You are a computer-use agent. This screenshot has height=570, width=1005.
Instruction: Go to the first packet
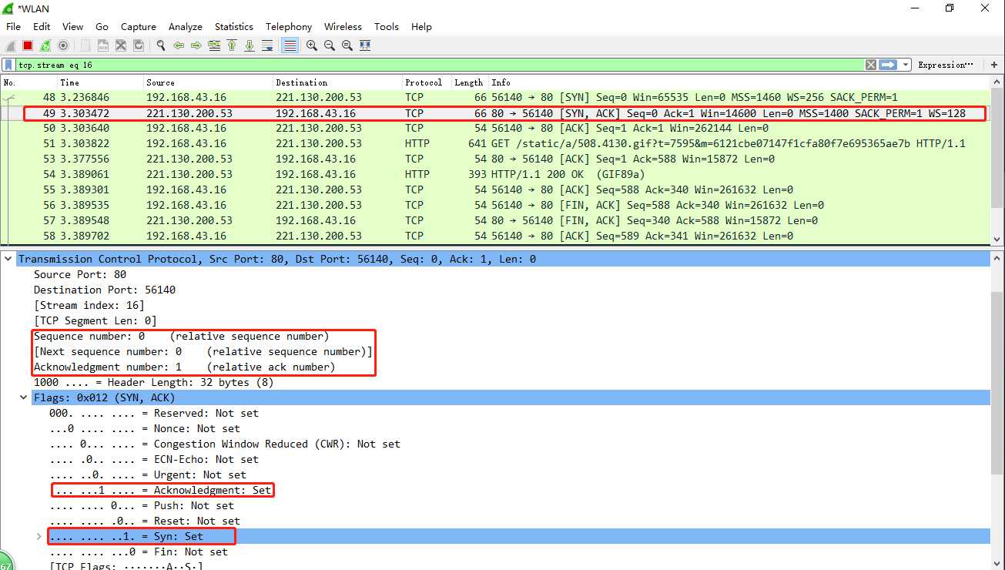(x=232, y=46)
